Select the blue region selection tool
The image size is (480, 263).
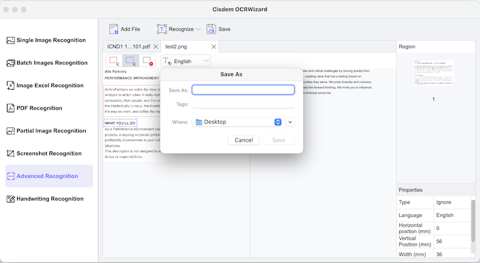131,61
